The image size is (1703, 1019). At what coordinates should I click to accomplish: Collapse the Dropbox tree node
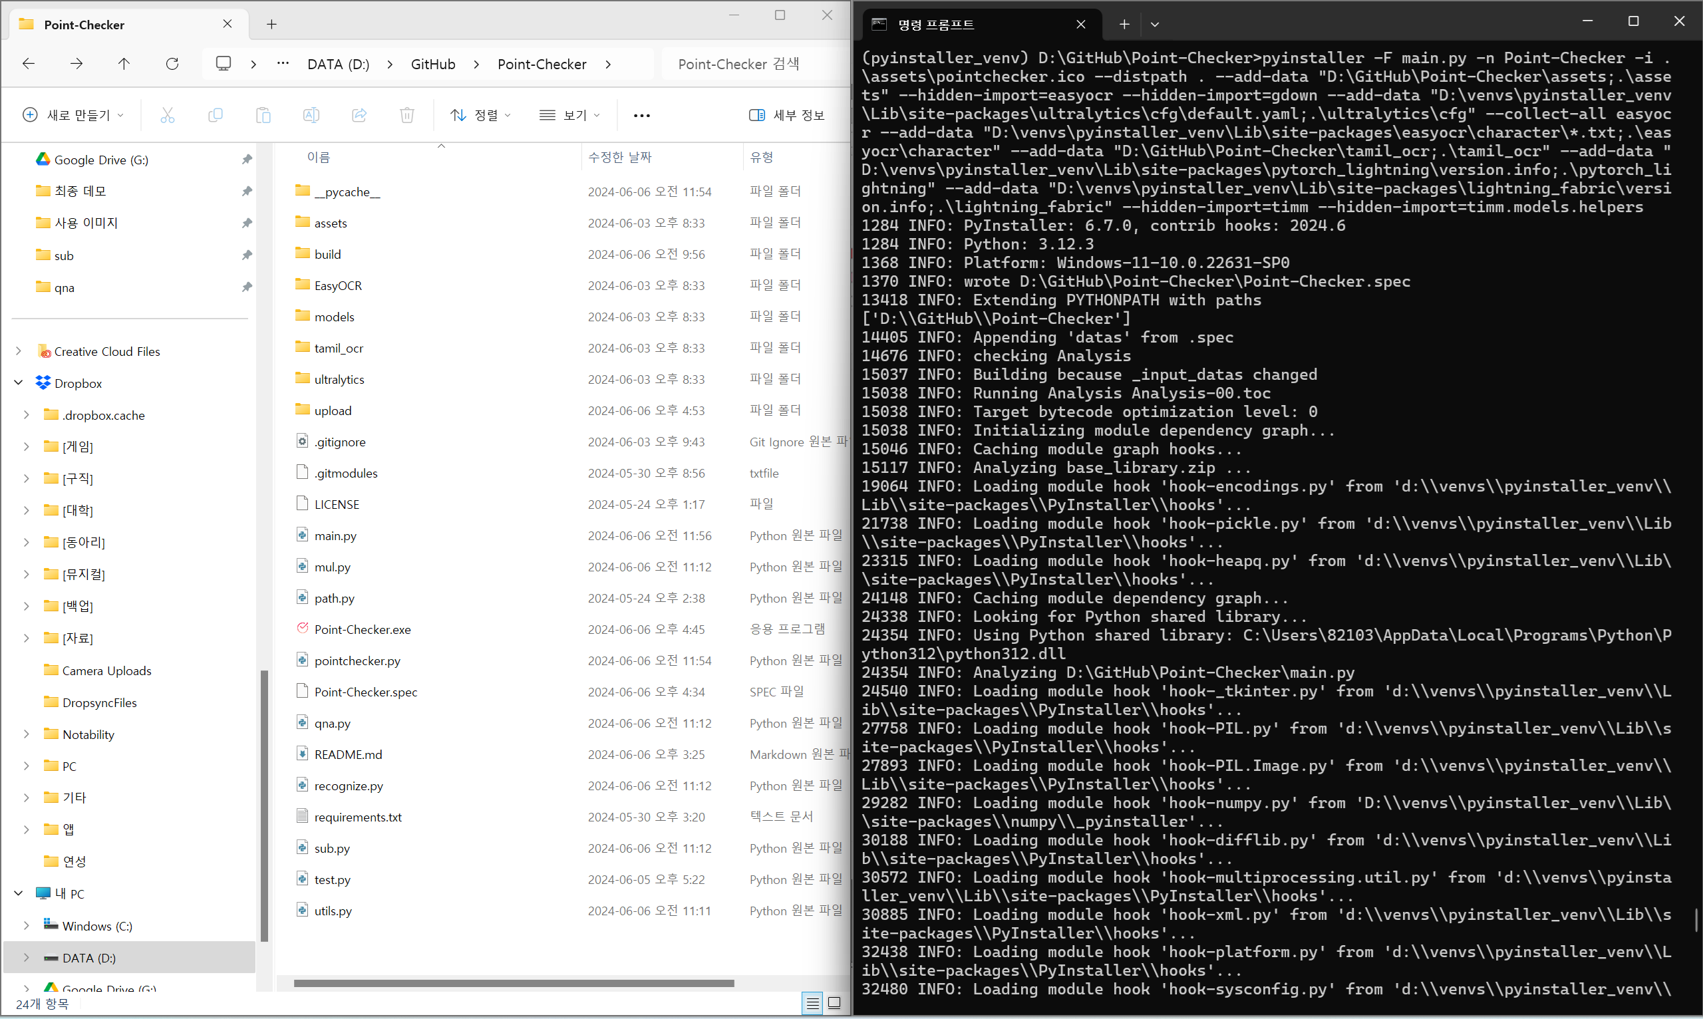(x=19, y=383)
